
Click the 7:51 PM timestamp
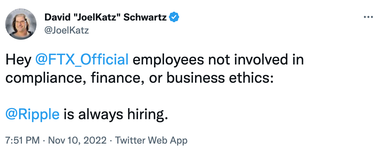coord(22,141)
